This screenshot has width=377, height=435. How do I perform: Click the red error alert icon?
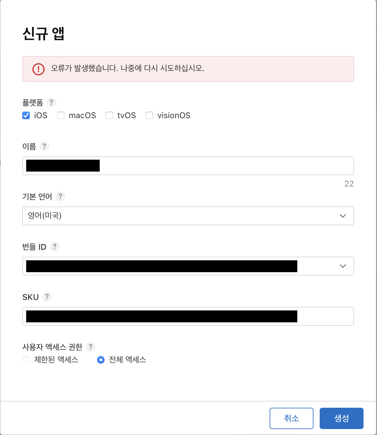39,69
